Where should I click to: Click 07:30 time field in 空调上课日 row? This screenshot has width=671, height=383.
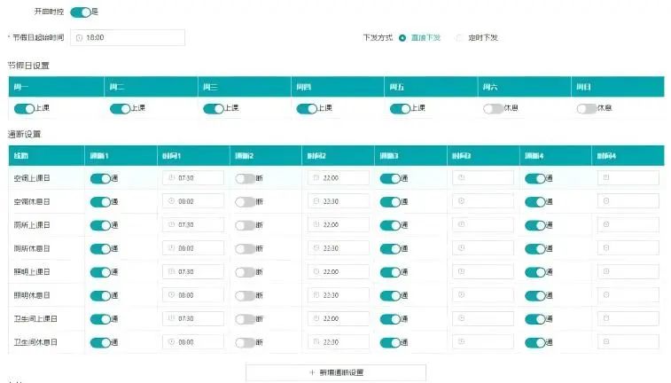point(193,177)
